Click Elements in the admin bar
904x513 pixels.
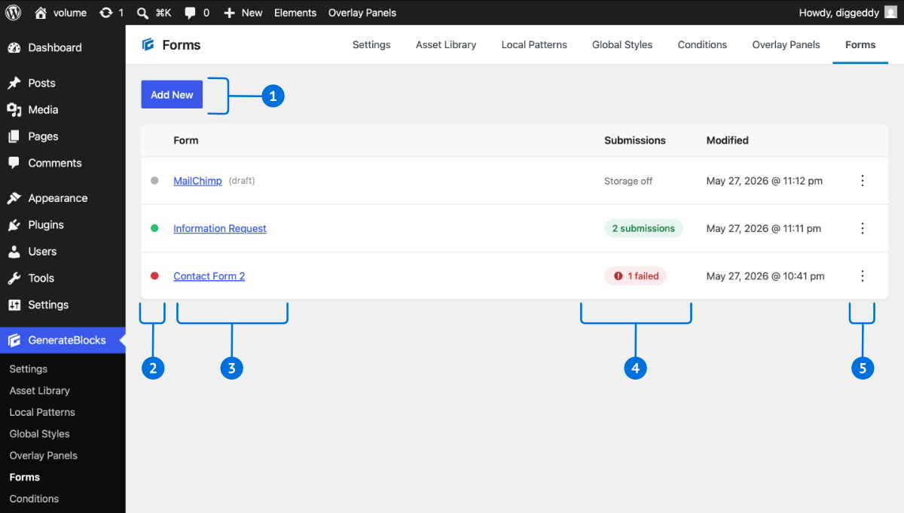pyautogui.click(x=295, y=13)
